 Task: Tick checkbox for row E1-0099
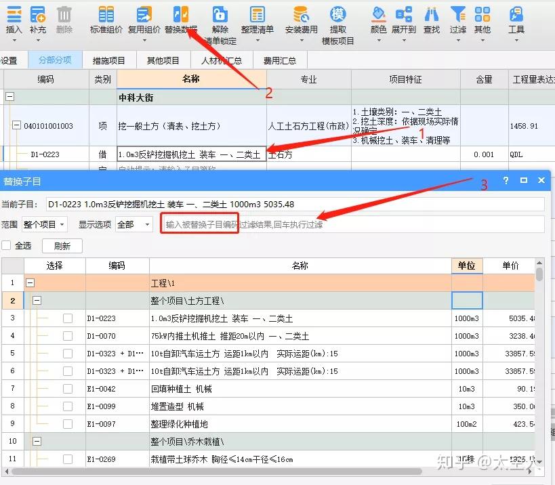[x=68, y=406]
